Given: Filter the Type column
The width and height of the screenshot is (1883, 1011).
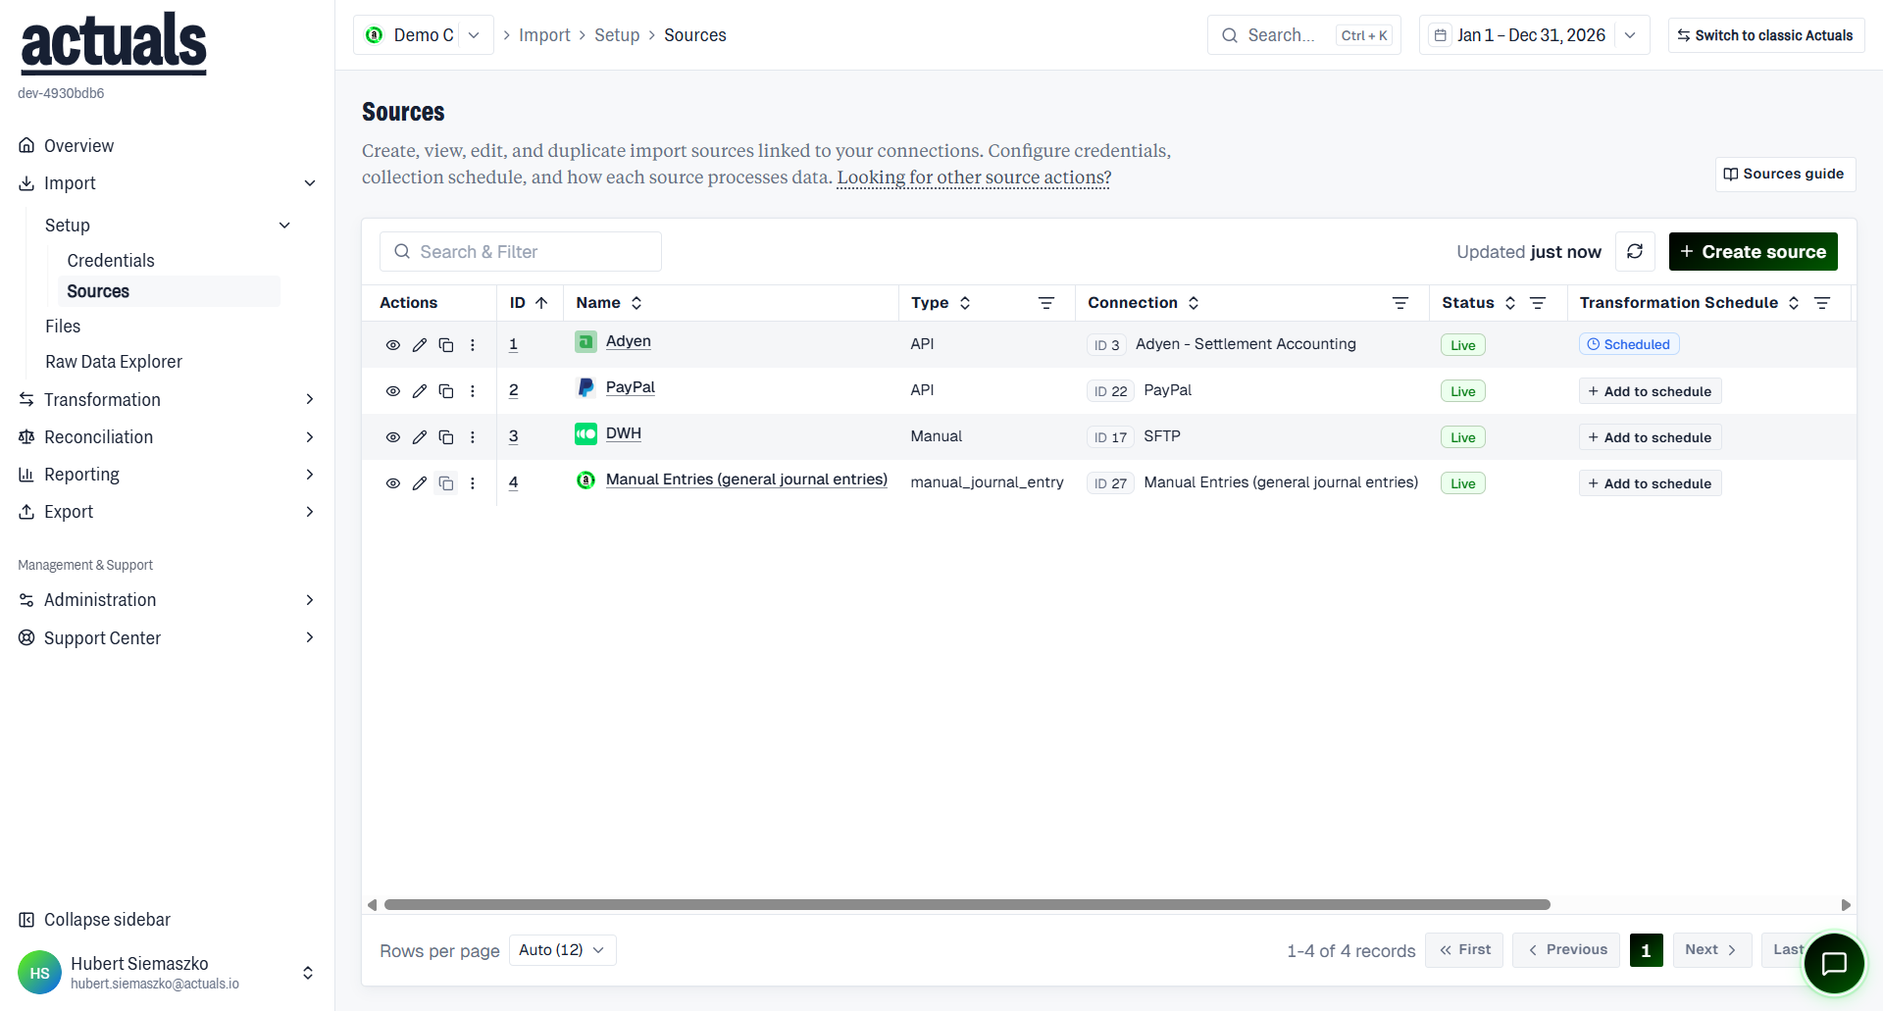Looking at the screenshot, I should pyautogui.click(x=1046, y=303).
